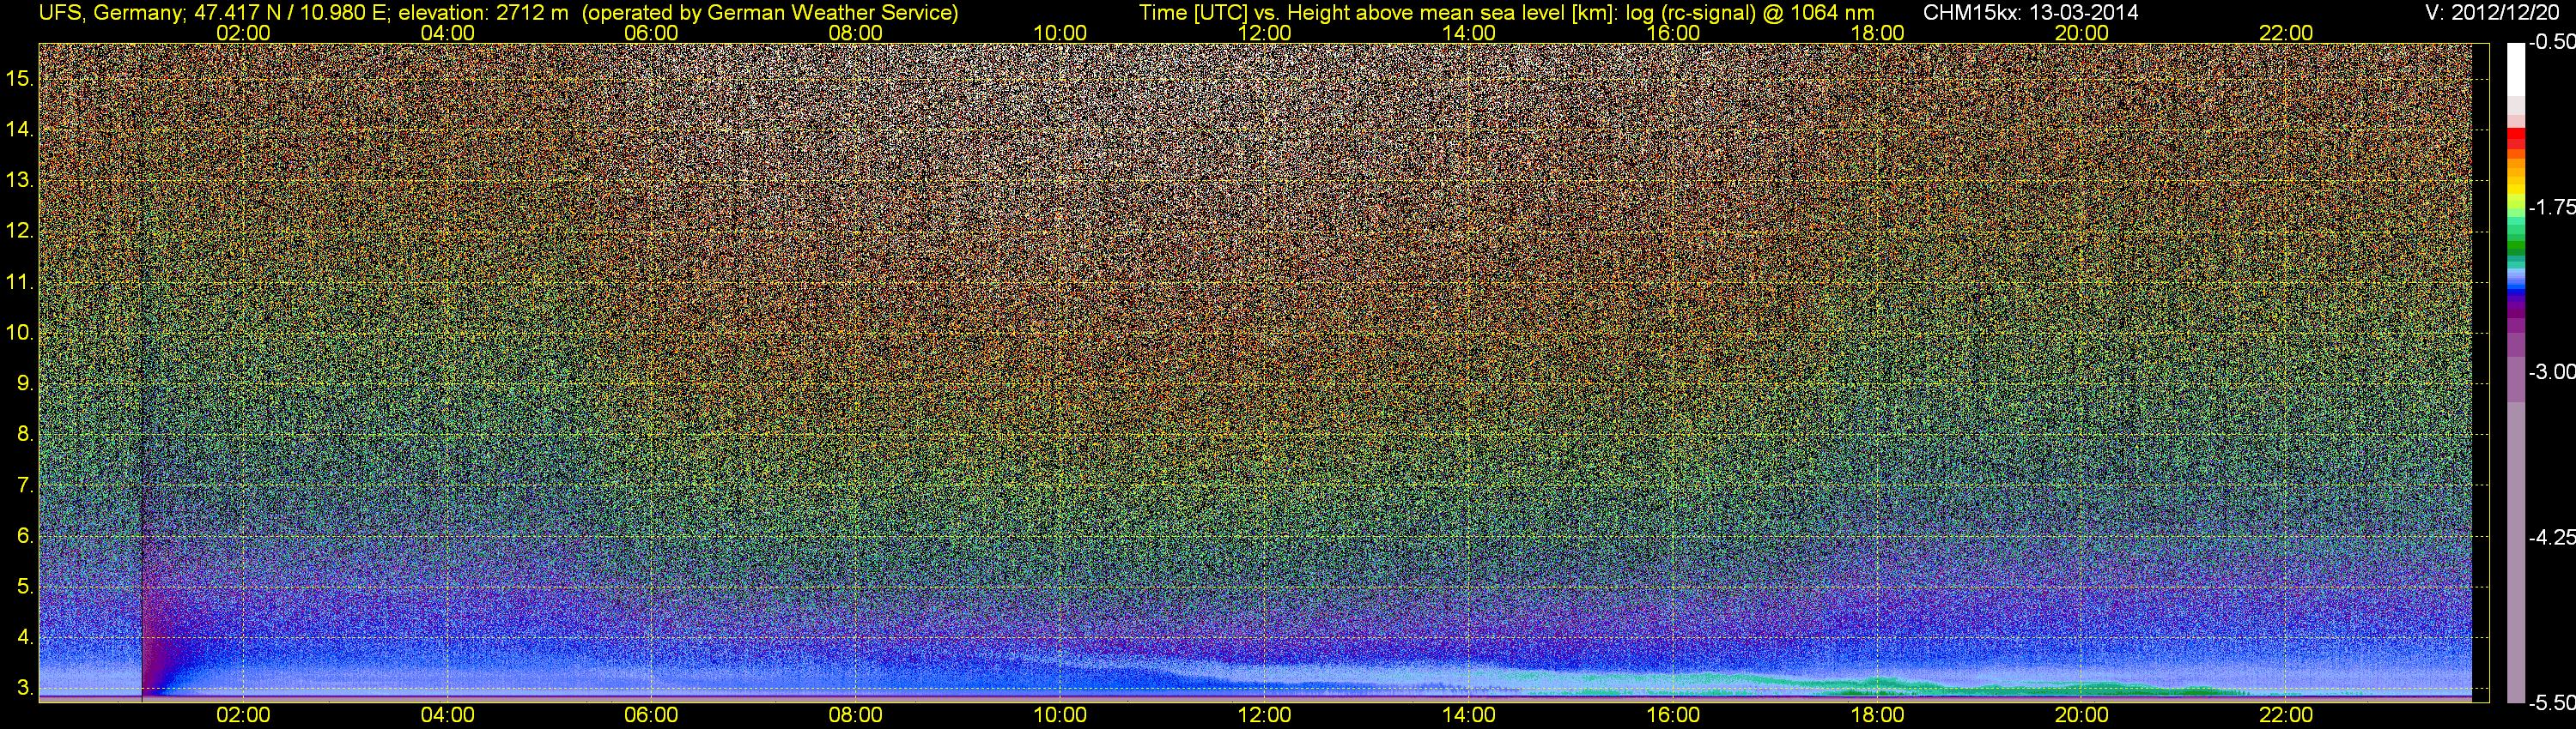Click the 15 km height axis label
Viewport: 2576px width, 729px height.
click(20, 79)
